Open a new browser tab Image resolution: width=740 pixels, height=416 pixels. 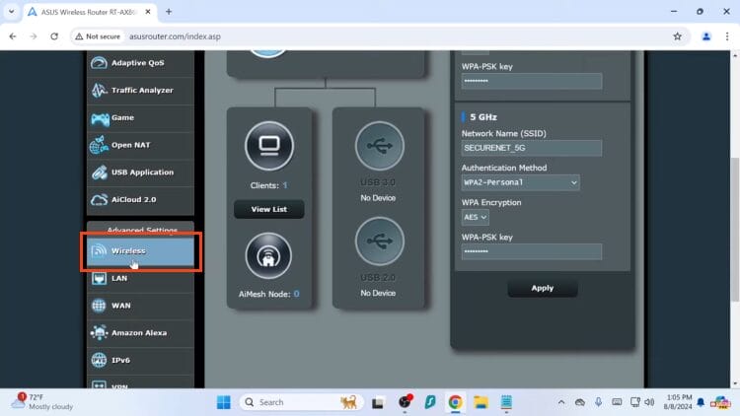(x=169, y=12)
